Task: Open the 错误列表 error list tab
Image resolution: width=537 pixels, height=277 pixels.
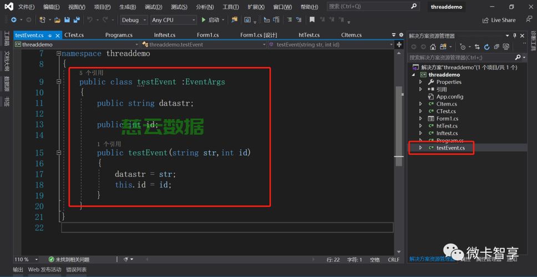Action: 77,269
